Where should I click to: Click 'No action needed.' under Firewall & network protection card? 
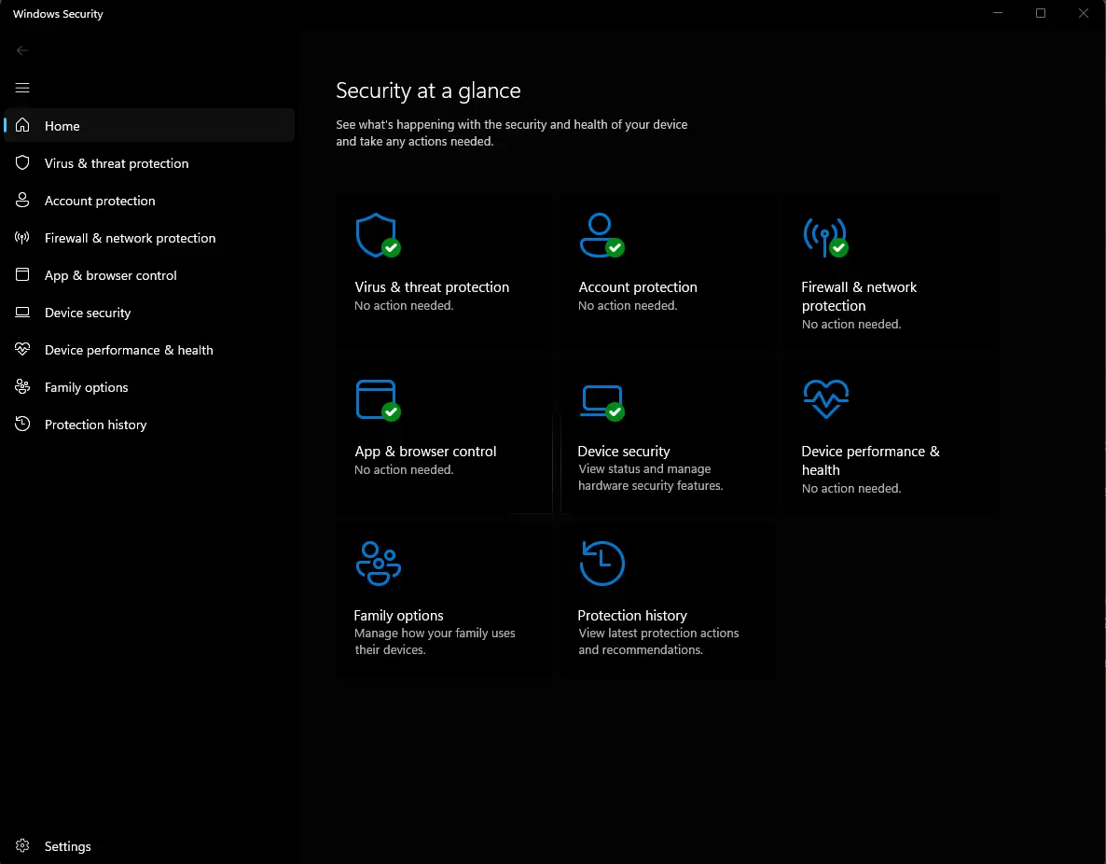pos(851,324)
